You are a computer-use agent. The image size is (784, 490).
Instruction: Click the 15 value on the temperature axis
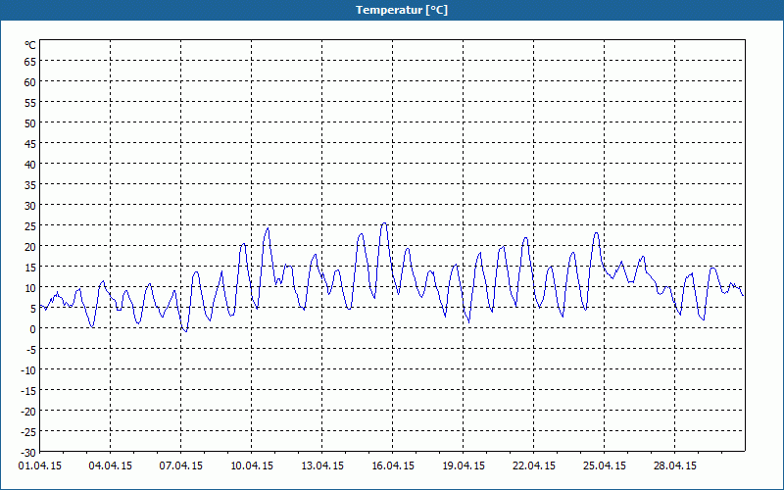point(30,267)
